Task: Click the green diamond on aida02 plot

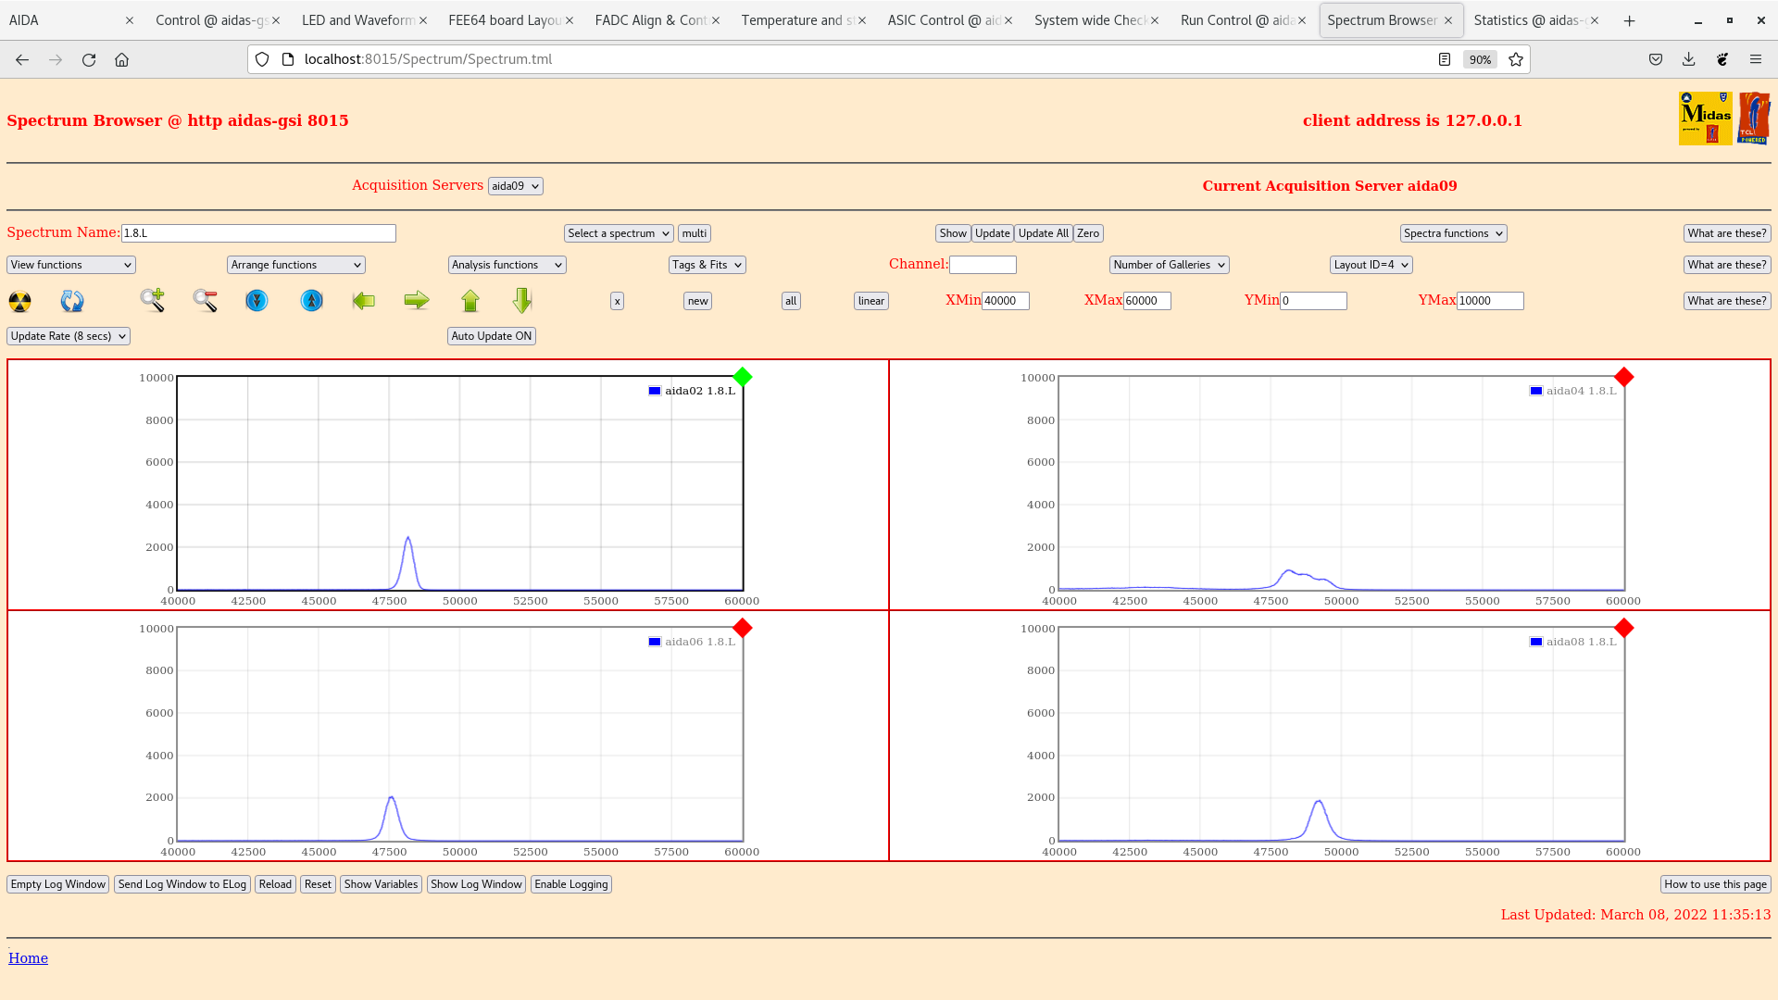Action: click(x=743, y=377)
